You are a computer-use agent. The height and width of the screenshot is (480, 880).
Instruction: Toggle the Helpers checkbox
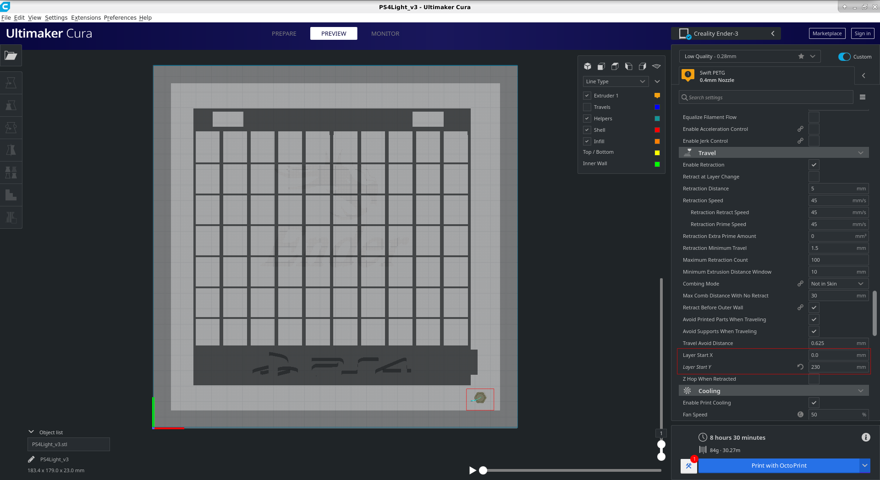point(587,119)
